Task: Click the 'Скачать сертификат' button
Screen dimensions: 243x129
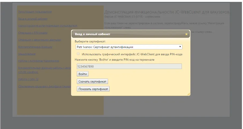Action: (x=92, y=82)
